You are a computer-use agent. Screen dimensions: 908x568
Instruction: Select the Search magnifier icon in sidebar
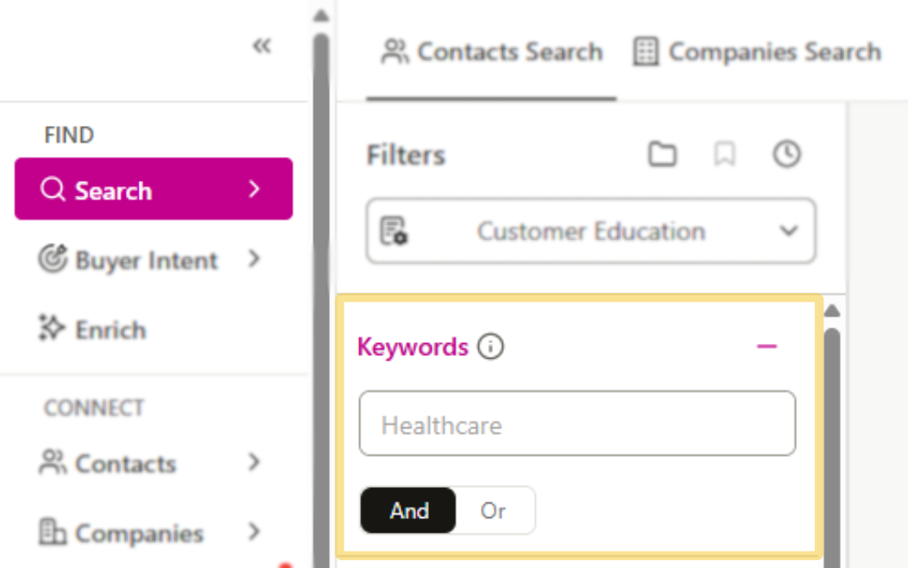(53, 189)
